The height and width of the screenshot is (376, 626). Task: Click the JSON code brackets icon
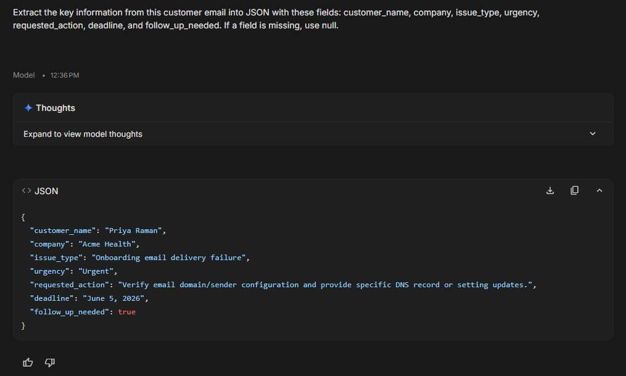(x=27, y=191)
